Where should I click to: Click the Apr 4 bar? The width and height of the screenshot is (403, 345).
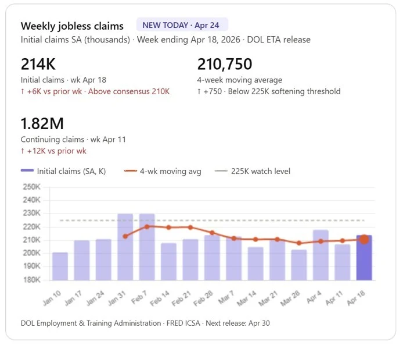point(321,255)
